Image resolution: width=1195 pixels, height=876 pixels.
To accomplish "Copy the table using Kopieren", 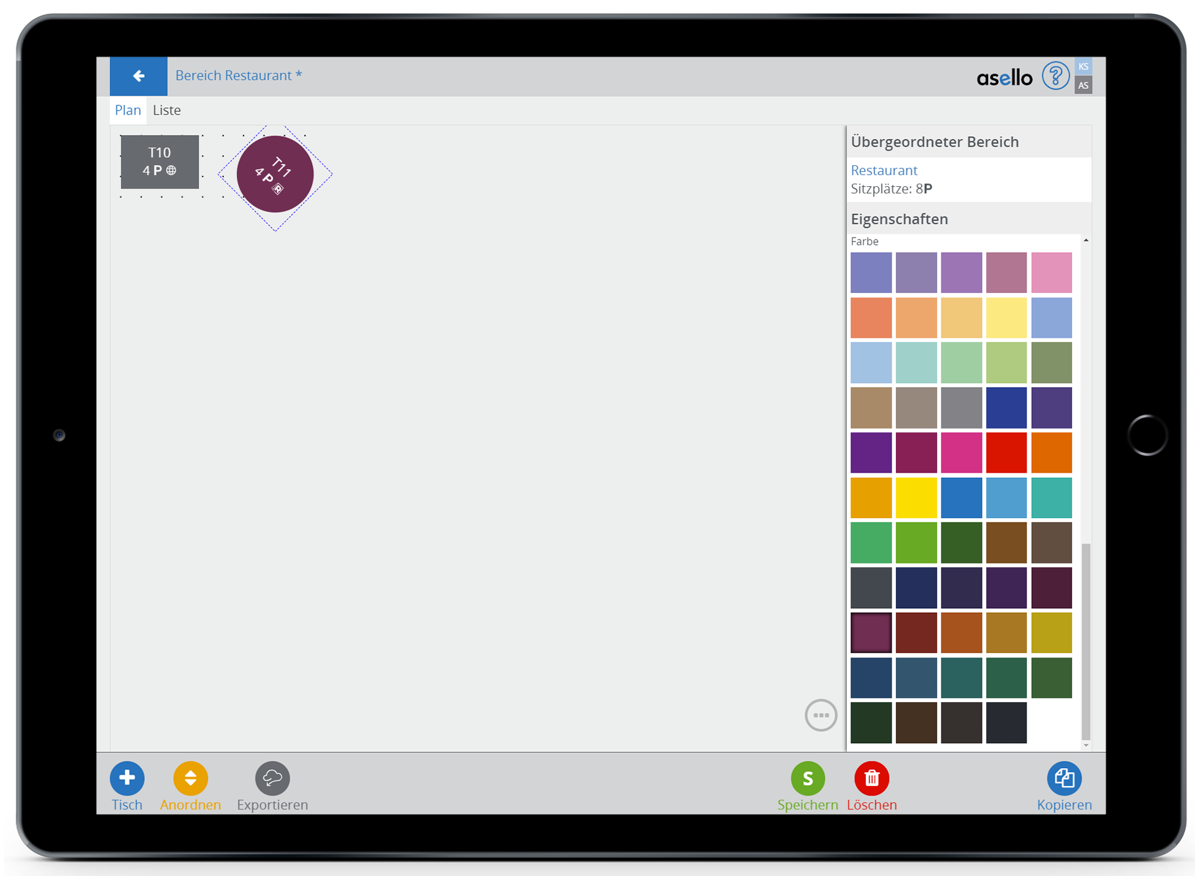I will coord(1063,778).
